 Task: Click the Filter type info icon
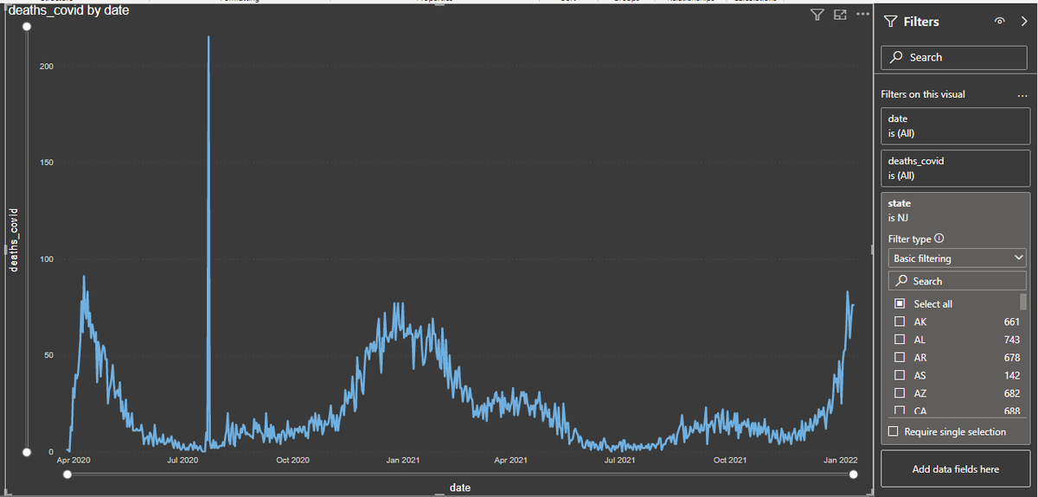coord(939,239)
